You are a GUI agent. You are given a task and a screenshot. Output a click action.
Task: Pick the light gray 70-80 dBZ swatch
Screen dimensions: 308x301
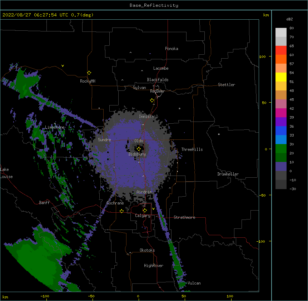[281, 33]
